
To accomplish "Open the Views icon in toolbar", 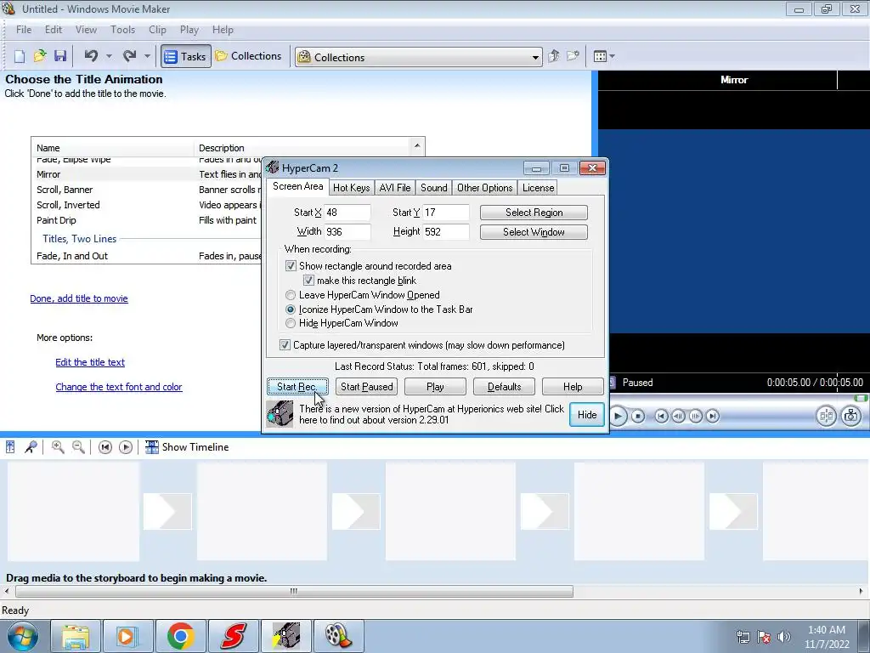I will point(600,56).
